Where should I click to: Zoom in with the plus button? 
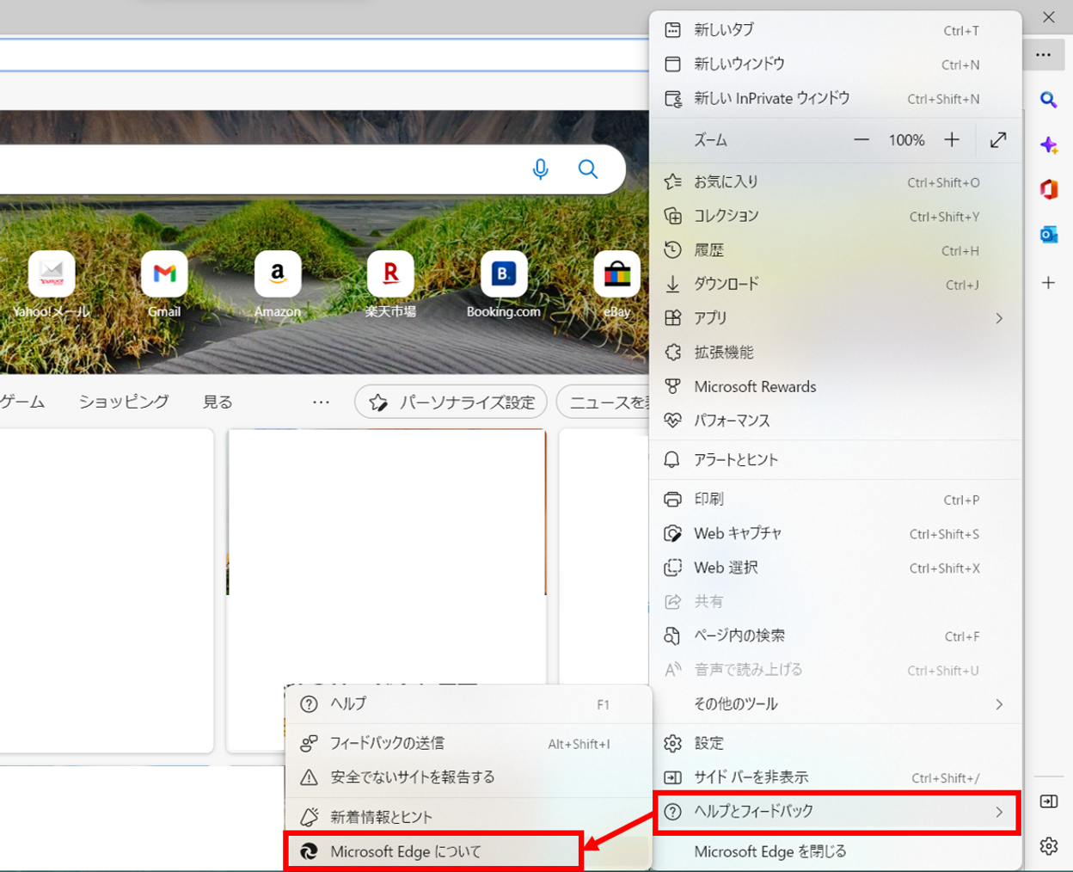coord(952,140)
